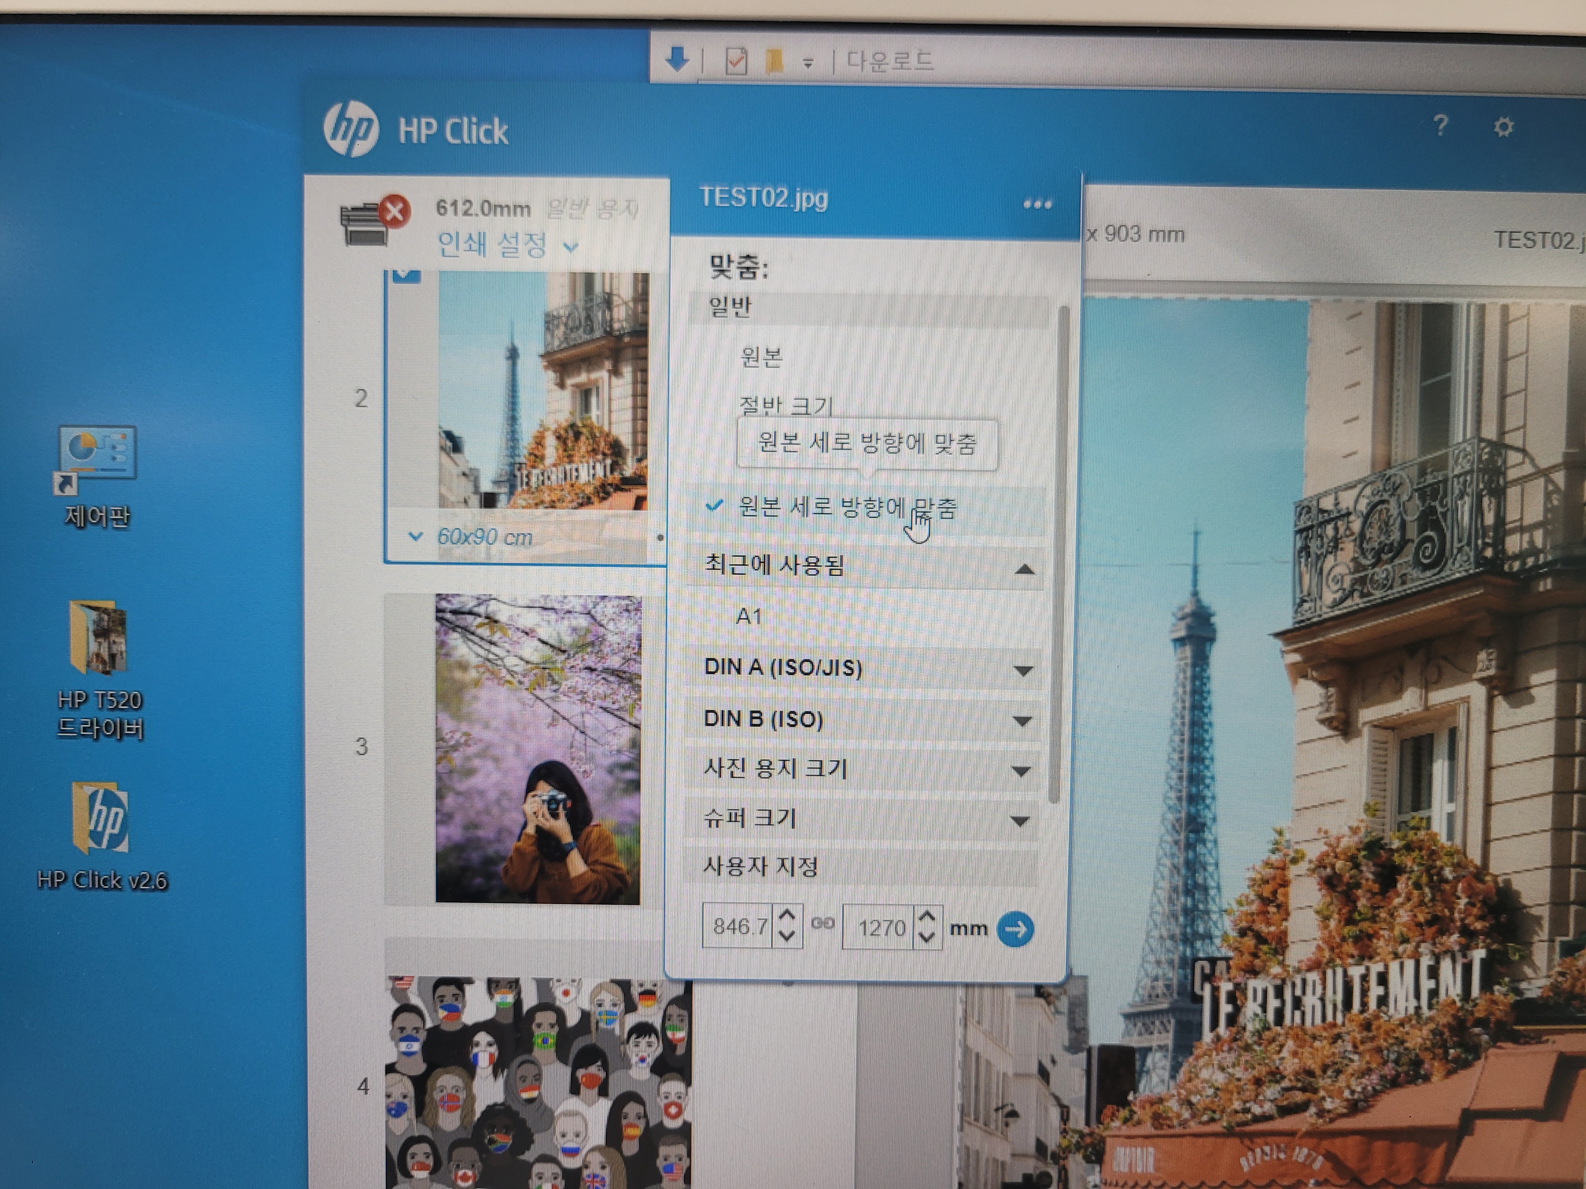This screenshot has height=1189, width=1586.
Task: Select A1 from recently used sizes
Action: 749,617
